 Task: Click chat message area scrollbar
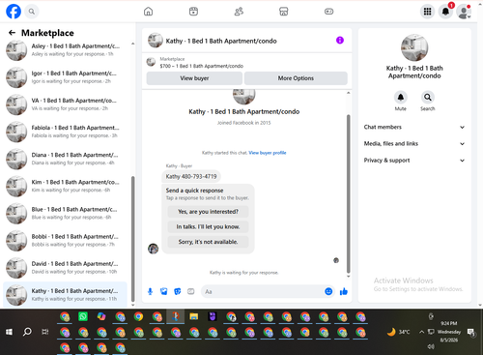pyautogui.click(x=348, y=193)
